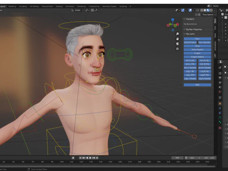The height and width of the screenshot is (171, 228).
Task: Click the End frame field
Action: click(209, 158)
